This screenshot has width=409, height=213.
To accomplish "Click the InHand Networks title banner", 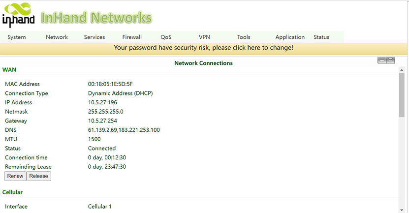I will pyautogui.click(x=96, y=18).
